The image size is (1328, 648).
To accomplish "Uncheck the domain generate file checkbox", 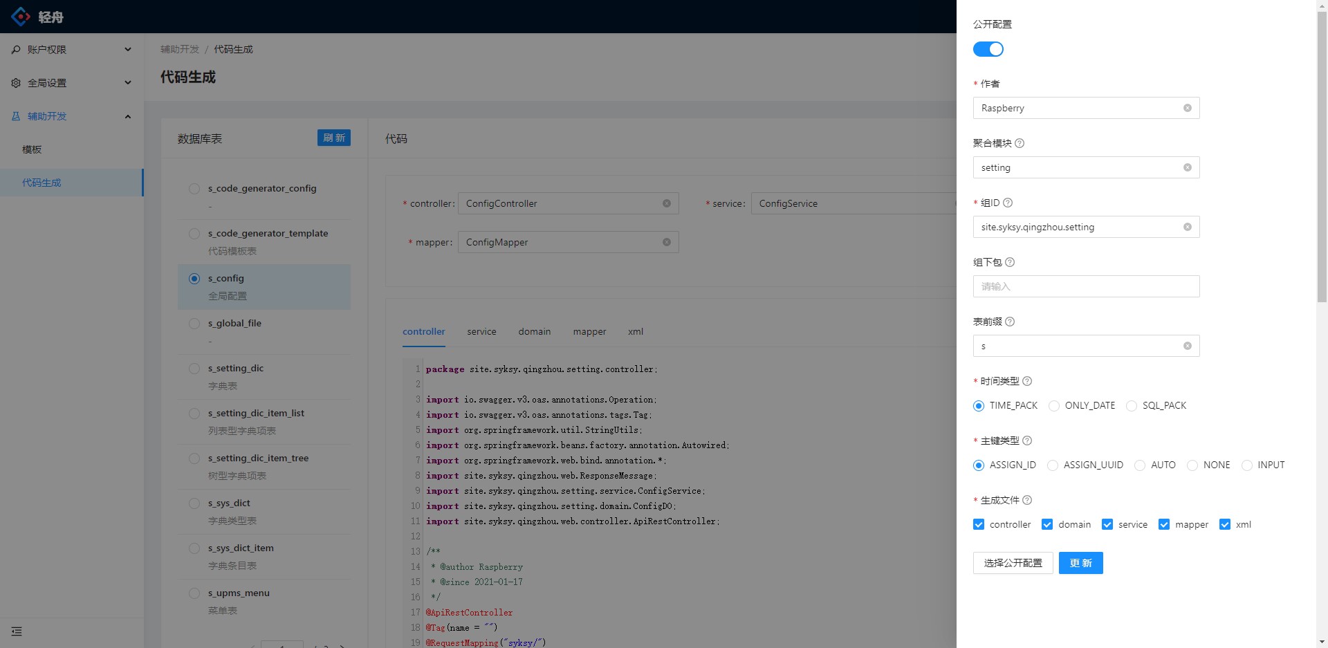I will [x=1047, y=525].
